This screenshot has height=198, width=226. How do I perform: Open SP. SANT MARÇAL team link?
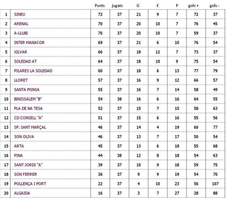(30, 127)
